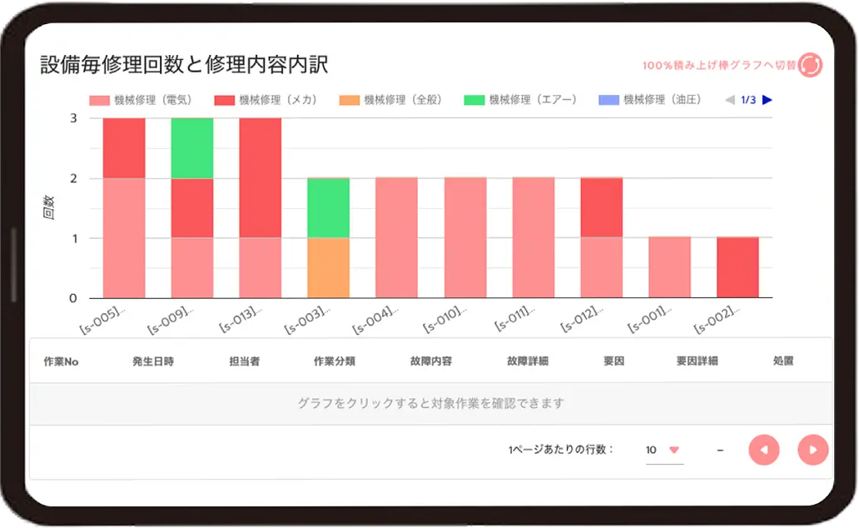Screen dimensions: 859x528
Task: Toggle 機械修理（エアー） legend entry
Action: [x=521, y=100]
